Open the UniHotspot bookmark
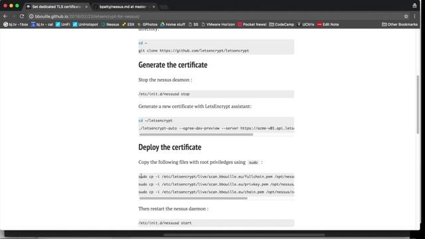The width and height of the screenshot is (425, 239). click(86, 25)
